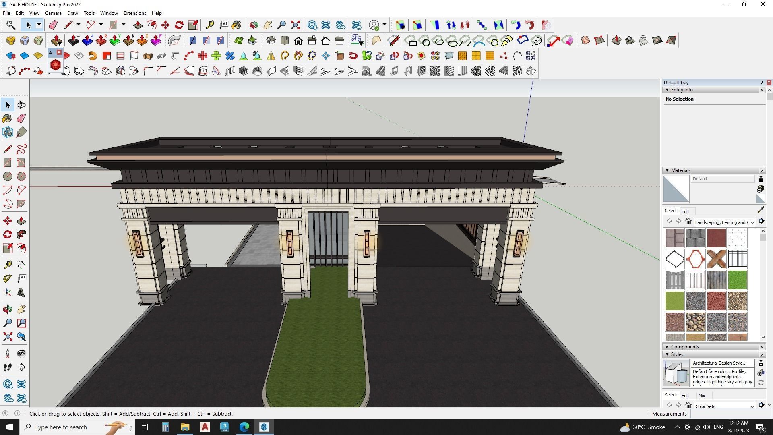Select the Eraser tool in left toolbar

21,118
